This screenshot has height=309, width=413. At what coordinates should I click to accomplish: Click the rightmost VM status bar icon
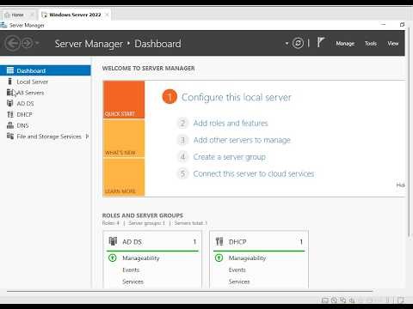(x=401, y=300)
